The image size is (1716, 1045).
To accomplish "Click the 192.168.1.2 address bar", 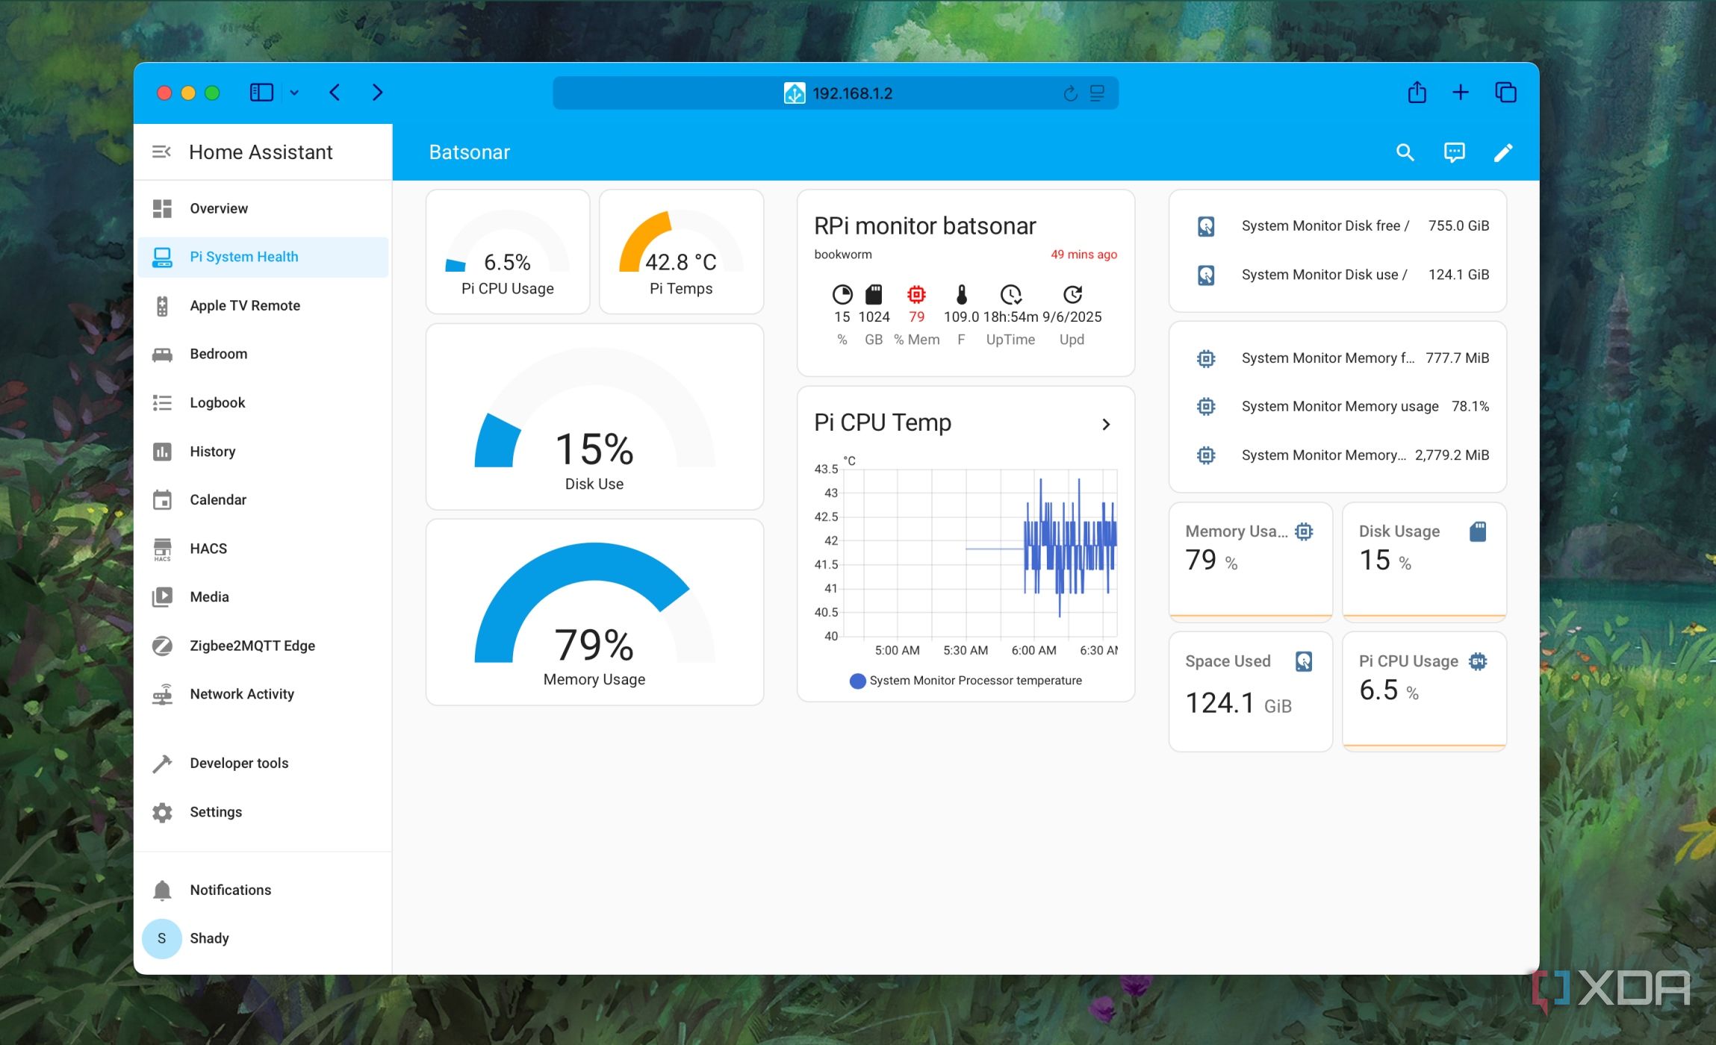I will [x=836, y=93].
